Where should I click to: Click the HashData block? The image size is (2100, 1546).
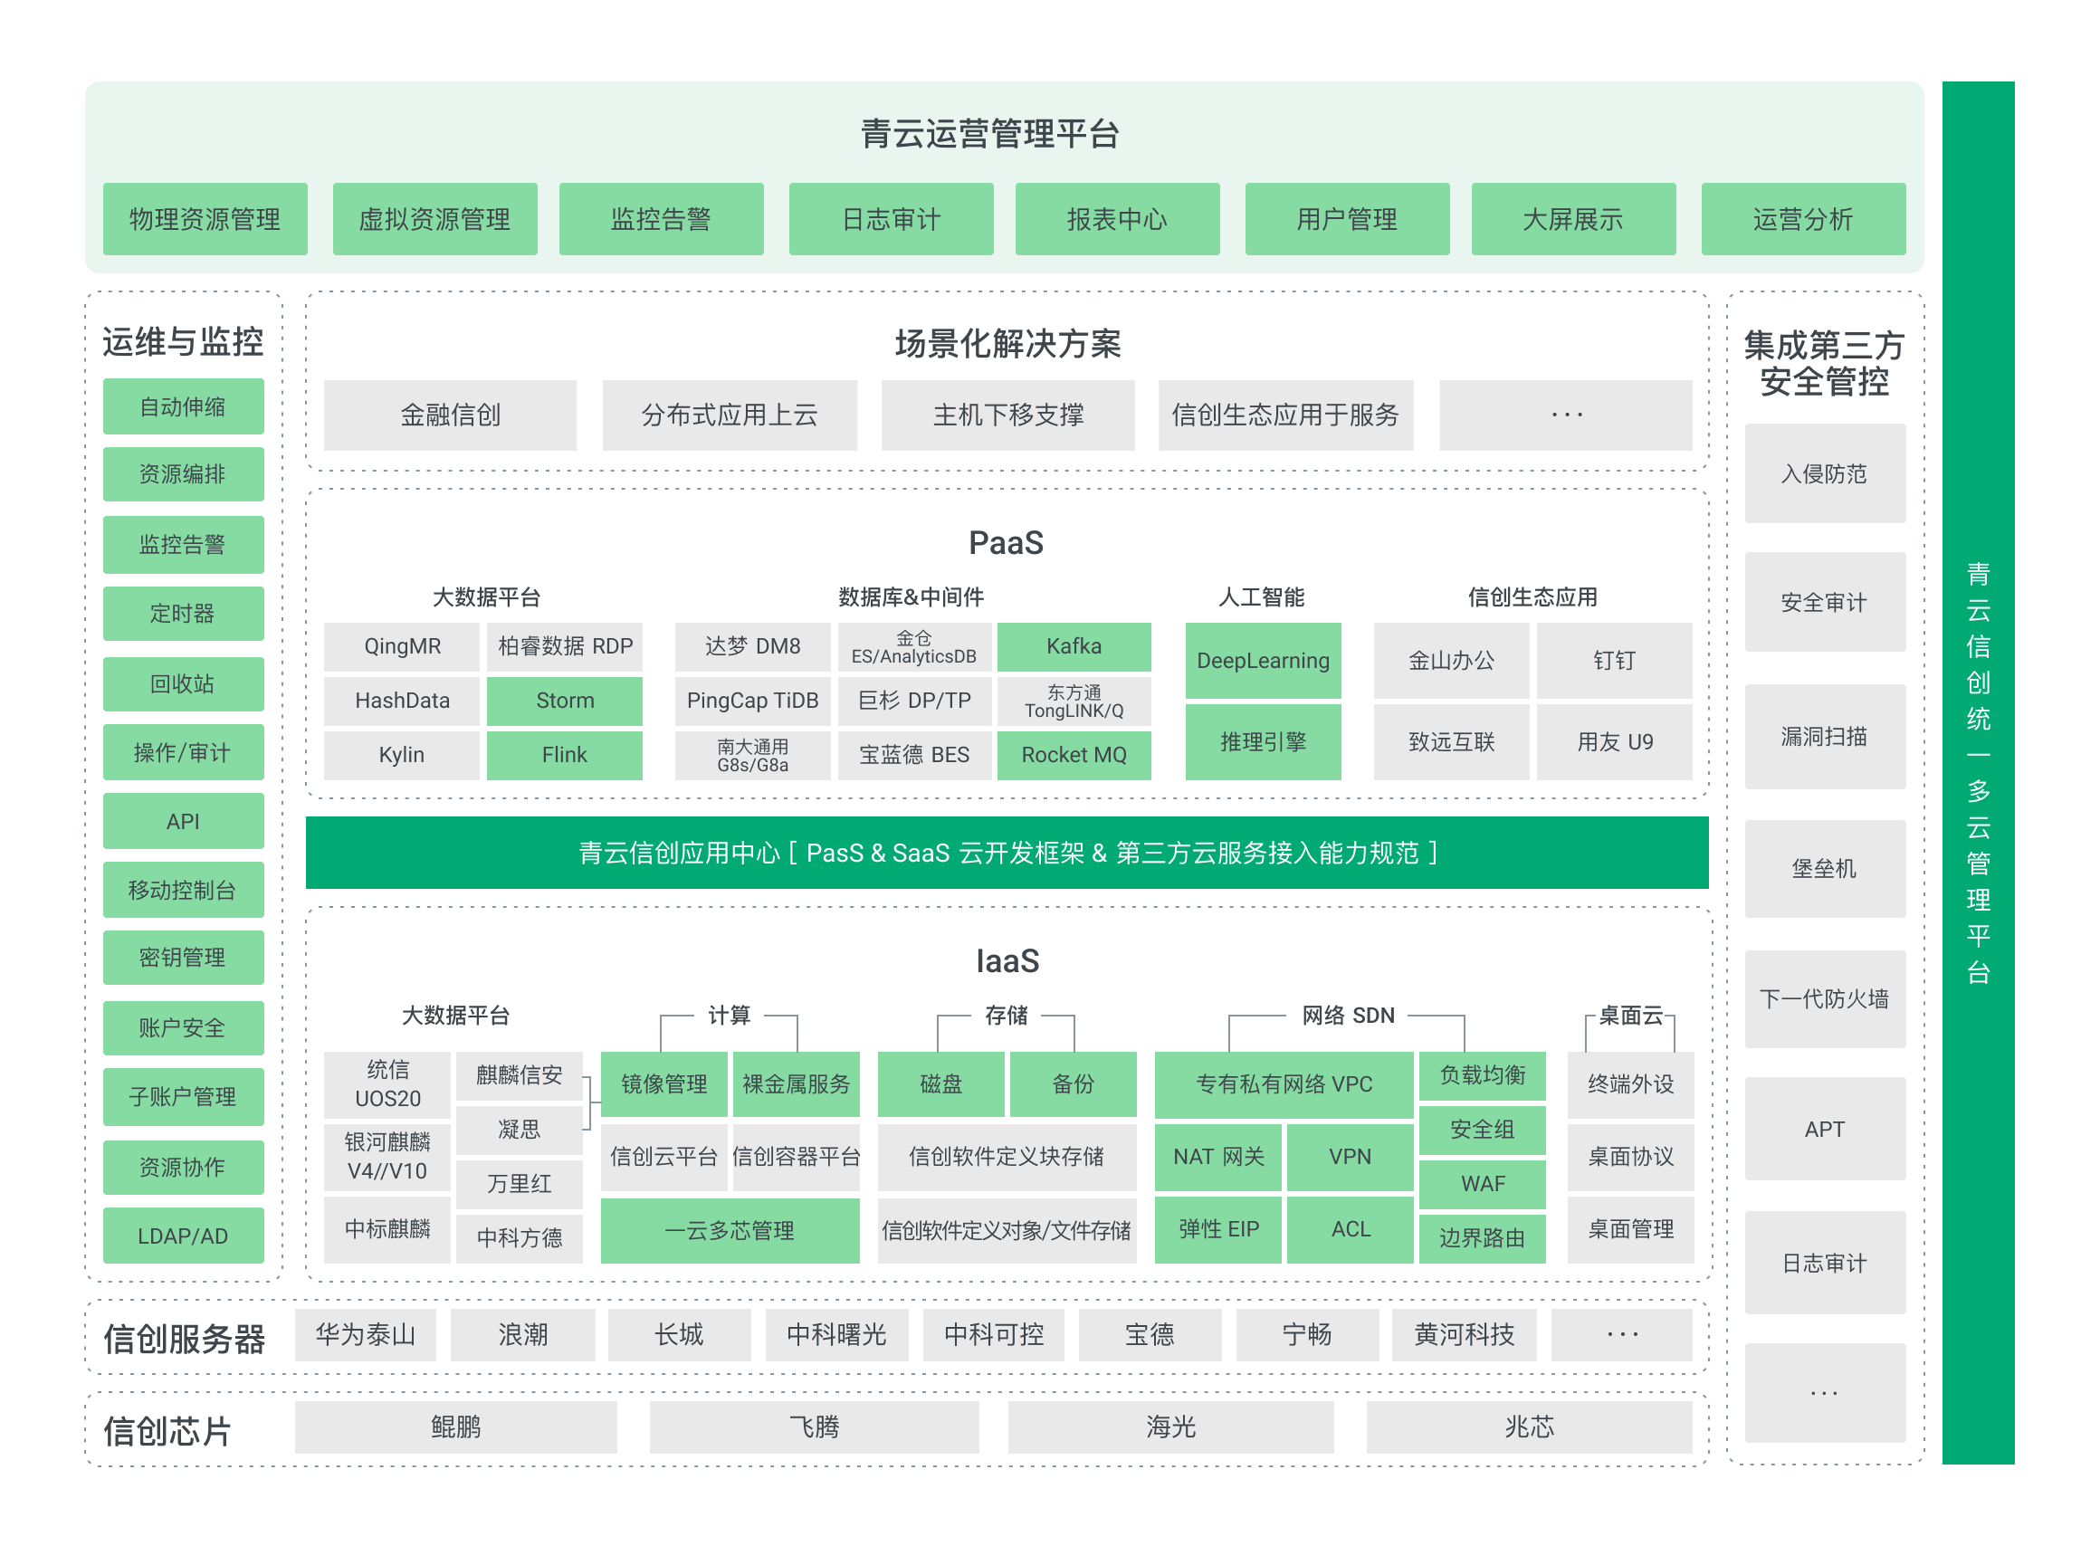[x=402, y=700]
